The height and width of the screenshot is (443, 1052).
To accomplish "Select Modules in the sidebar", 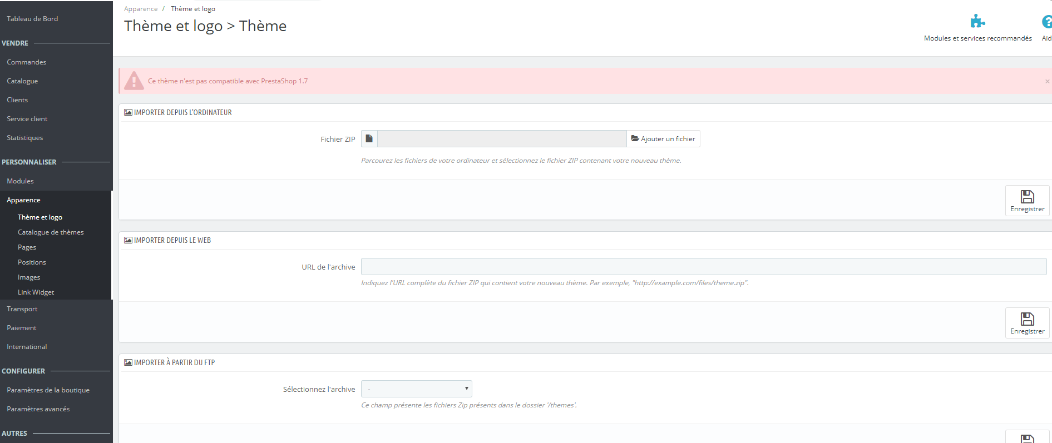I will [20, 181].
